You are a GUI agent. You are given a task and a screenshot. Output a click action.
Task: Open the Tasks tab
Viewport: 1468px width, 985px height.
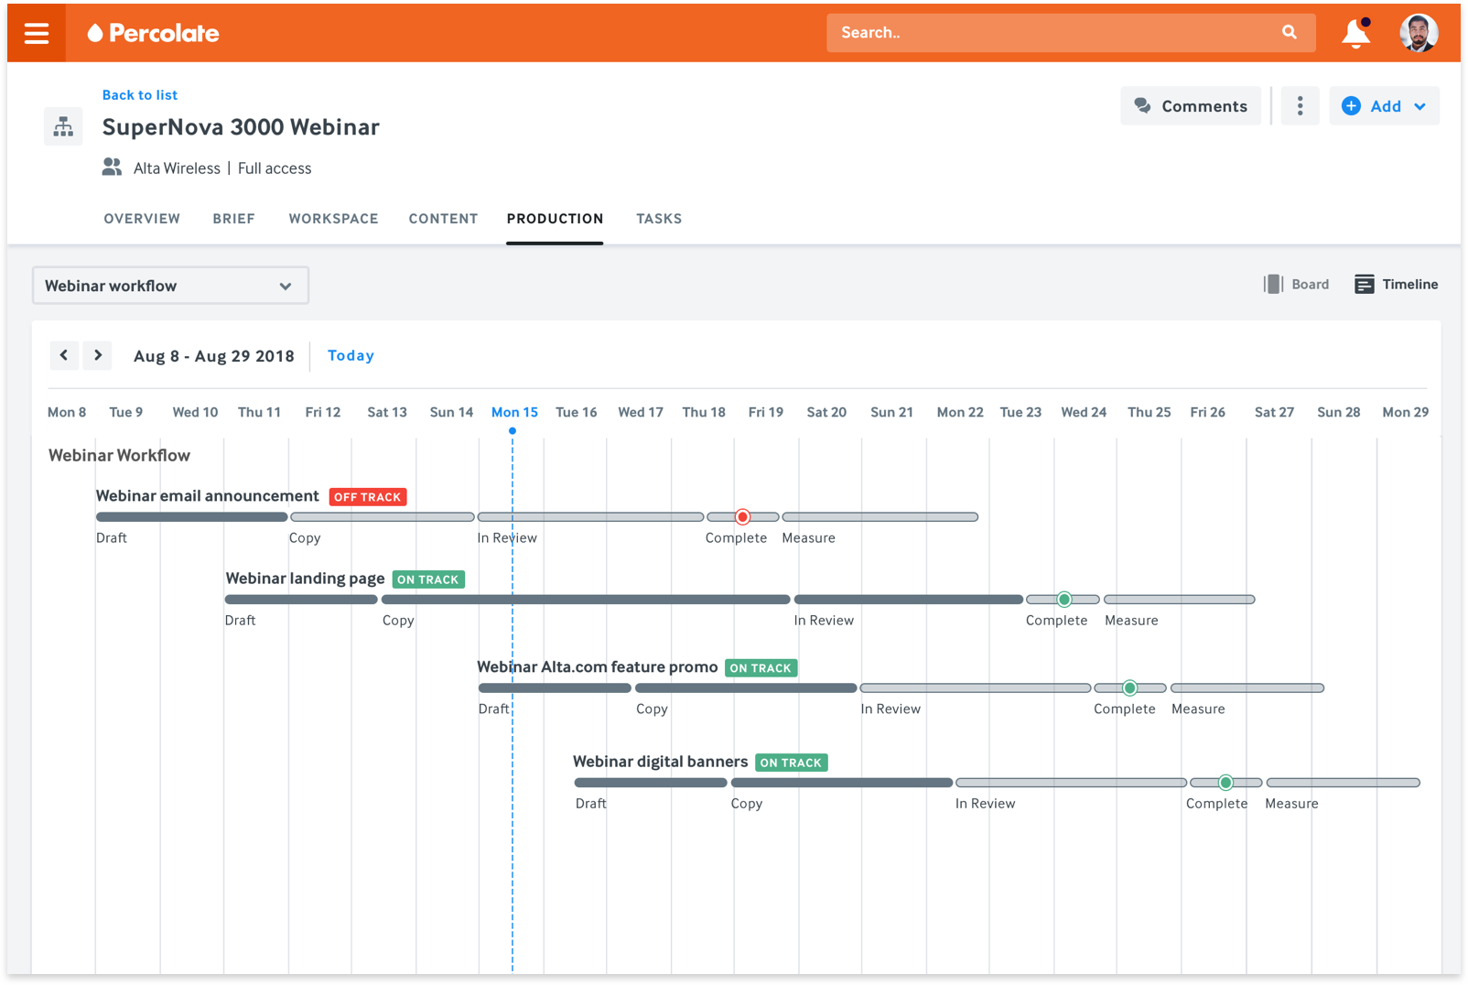pos(659,219)
